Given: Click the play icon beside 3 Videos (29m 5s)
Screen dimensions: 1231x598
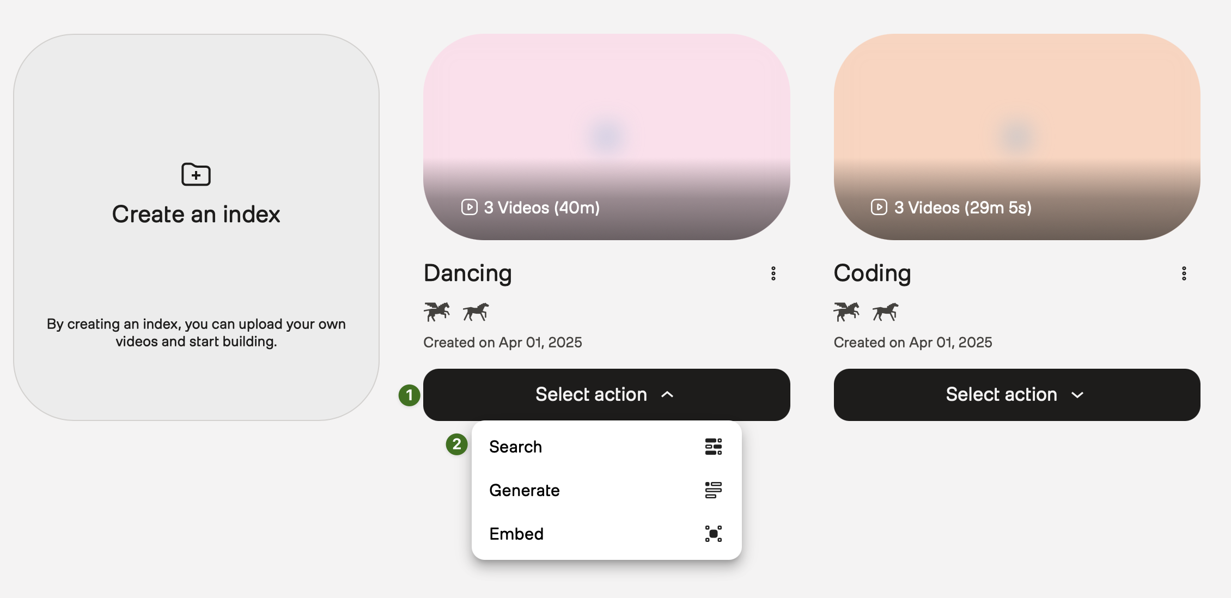Looking at the screenshot, I should pyautogui.click(x=879, y=208).
